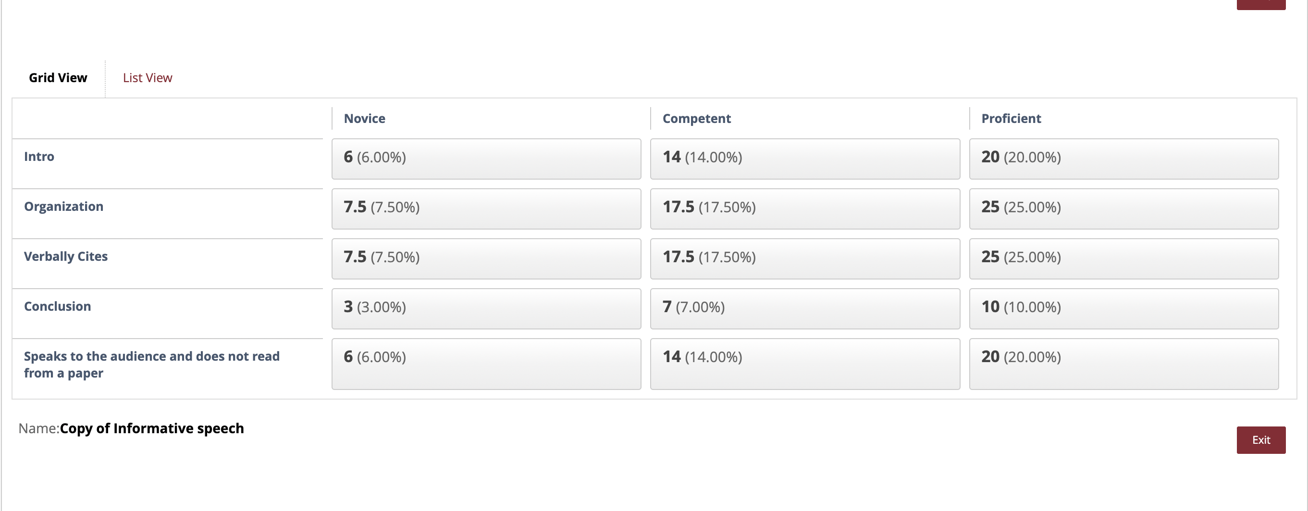
Task: Select the Grid View tab
Action: (x=58, y=78)
